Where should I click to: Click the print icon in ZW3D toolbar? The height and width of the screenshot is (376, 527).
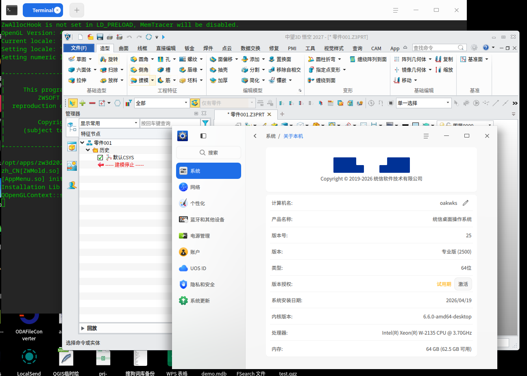(x=110, y=37)
